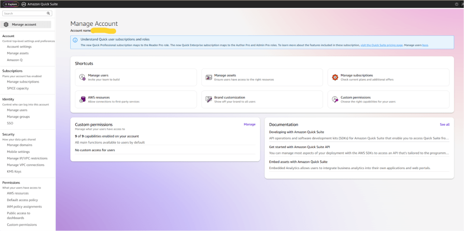
Task: Open Account settings in the sidebar
Action: pos(19,47)
